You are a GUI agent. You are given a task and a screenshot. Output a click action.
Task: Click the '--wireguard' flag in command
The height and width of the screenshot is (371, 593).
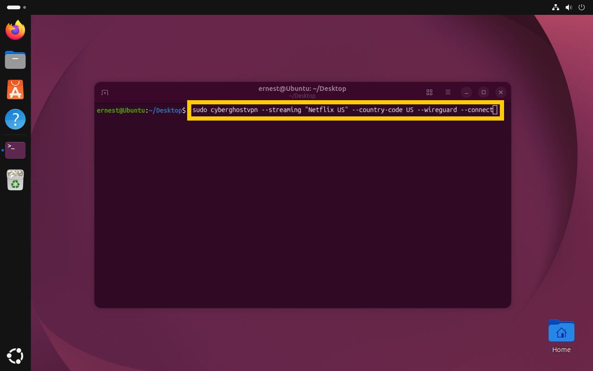point(437,110)
